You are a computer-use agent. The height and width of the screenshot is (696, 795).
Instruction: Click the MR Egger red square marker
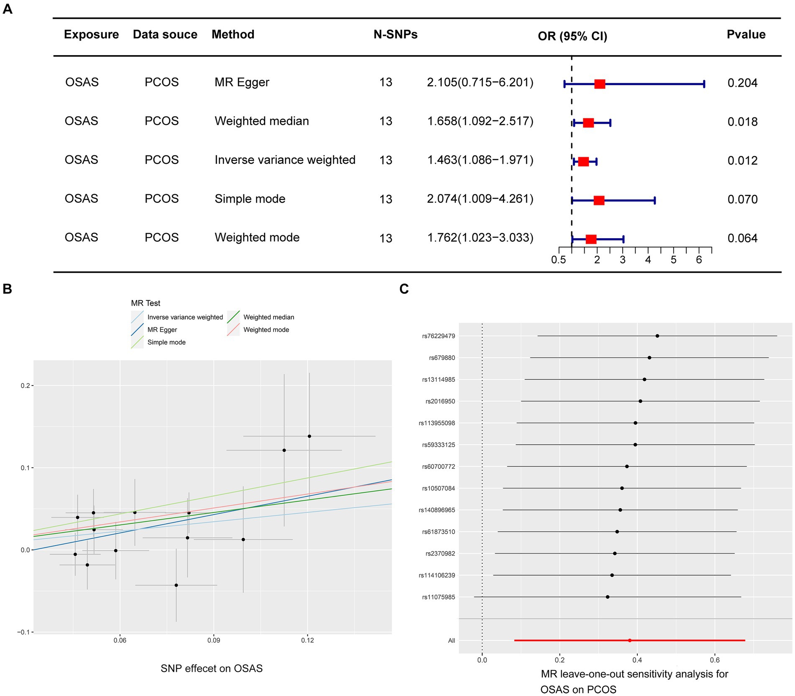point(599,84)
